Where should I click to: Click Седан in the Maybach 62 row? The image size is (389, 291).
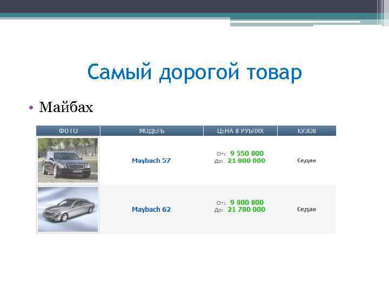click(x=307, y=209)
